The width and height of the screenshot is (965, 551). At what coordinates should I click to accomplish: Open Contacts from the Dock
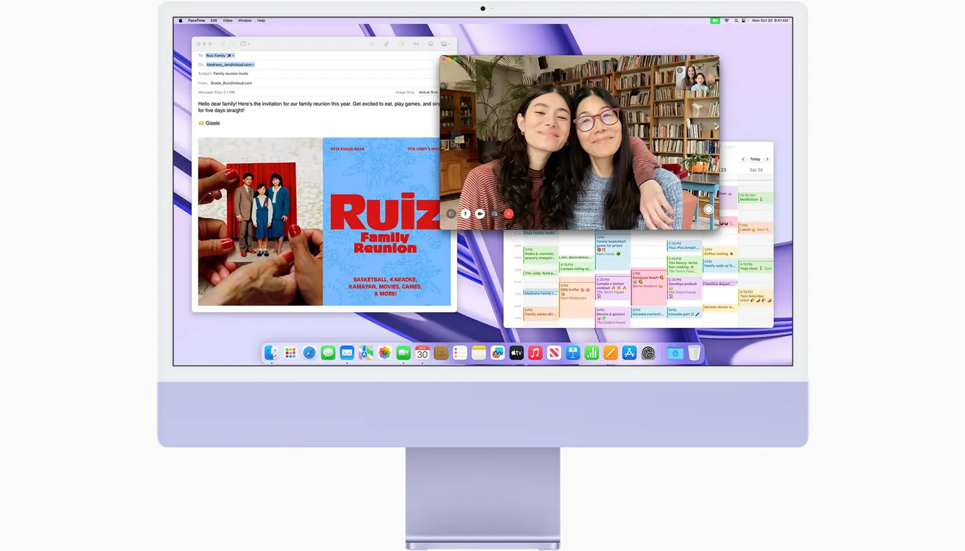(441, 353)
